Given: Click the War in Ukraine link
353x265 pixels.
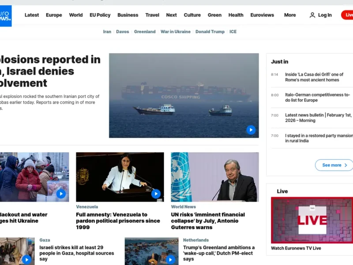Looking at the screenshot, I should tap(176, 31).
